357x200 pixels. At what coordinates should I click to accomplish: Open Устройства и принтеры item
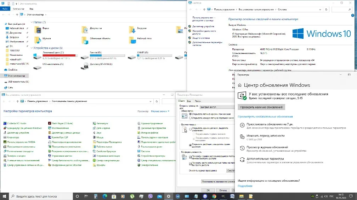(x=152, y=156)
